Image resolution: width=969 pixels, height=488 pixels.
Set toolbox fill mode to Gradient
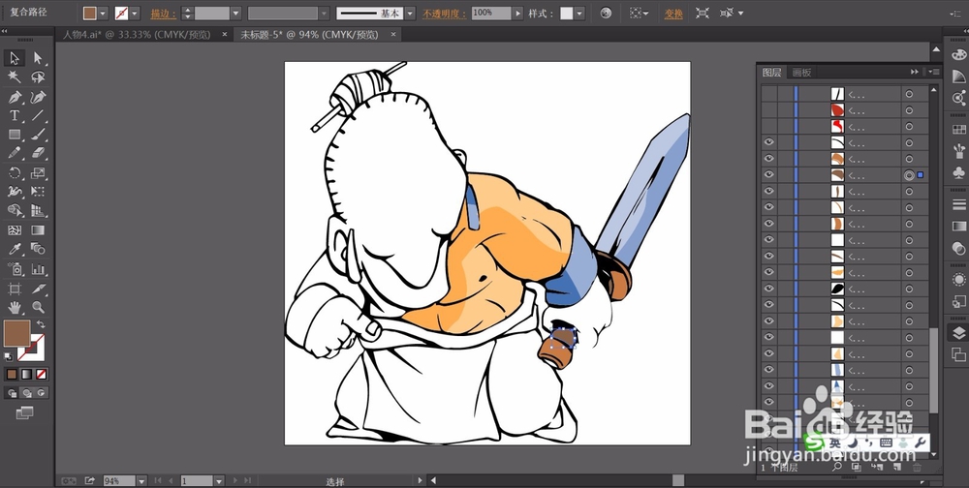[26, 374]
